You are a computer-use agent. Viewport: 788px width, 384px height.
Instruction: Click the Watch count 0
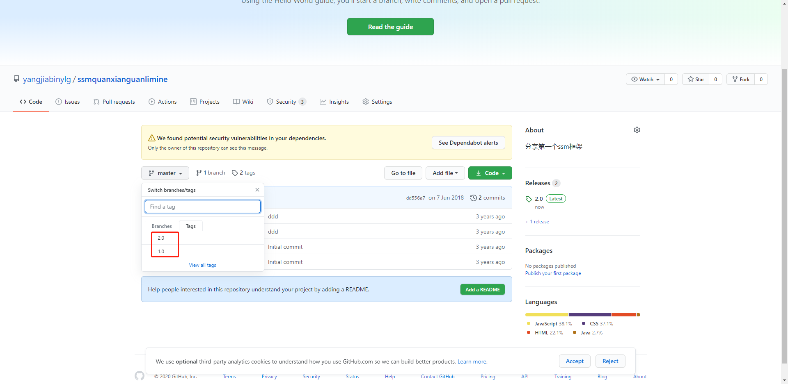pos(671,79)
